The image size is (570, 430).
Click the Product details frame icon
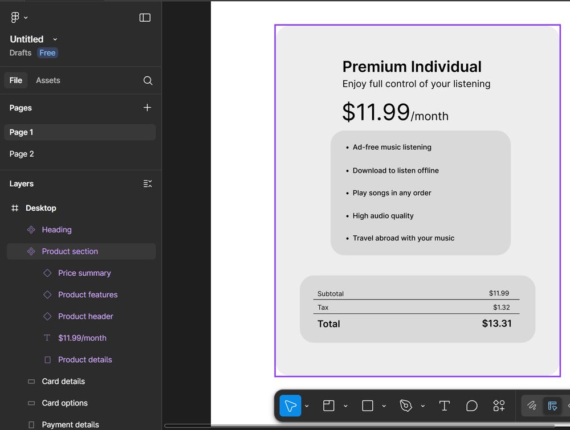[x=47, y=359]
